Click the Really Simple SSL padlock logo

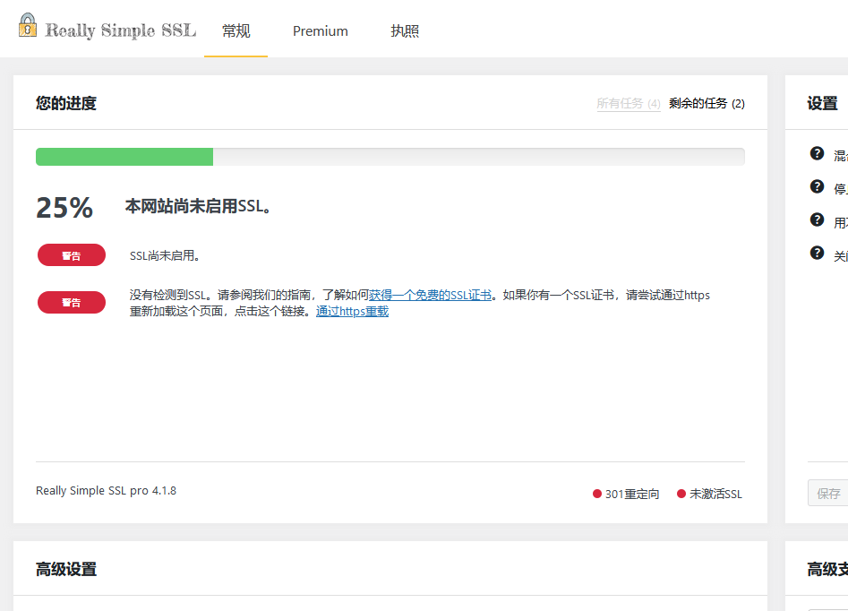tap(29, 25)
